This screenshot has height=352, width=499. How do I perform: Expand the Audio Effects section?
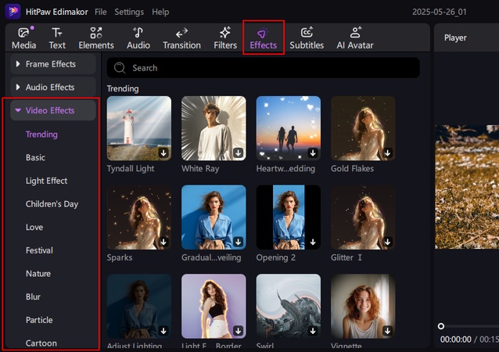pyautogui.click(x=53, y=87)
